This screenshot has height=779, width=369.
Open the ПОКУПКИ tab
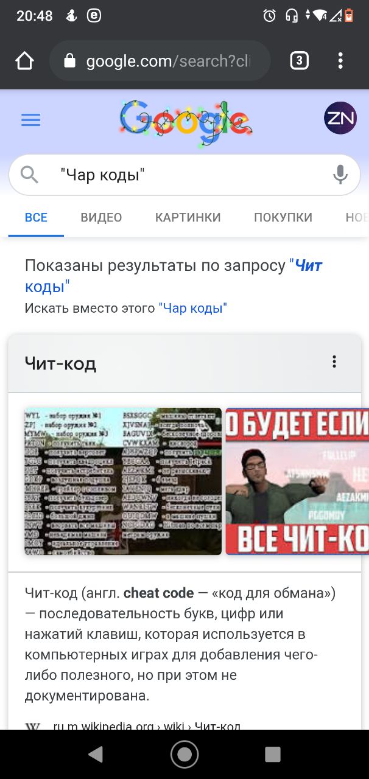283,217
